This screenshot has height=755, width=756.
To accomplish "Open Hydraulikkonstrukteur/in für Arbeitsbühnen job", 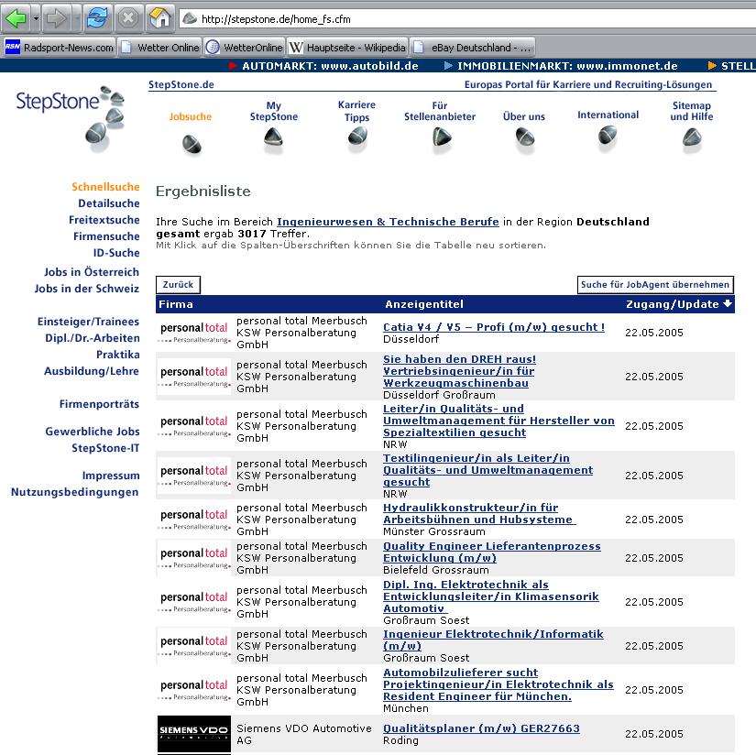I will click(x=478, y=513).
